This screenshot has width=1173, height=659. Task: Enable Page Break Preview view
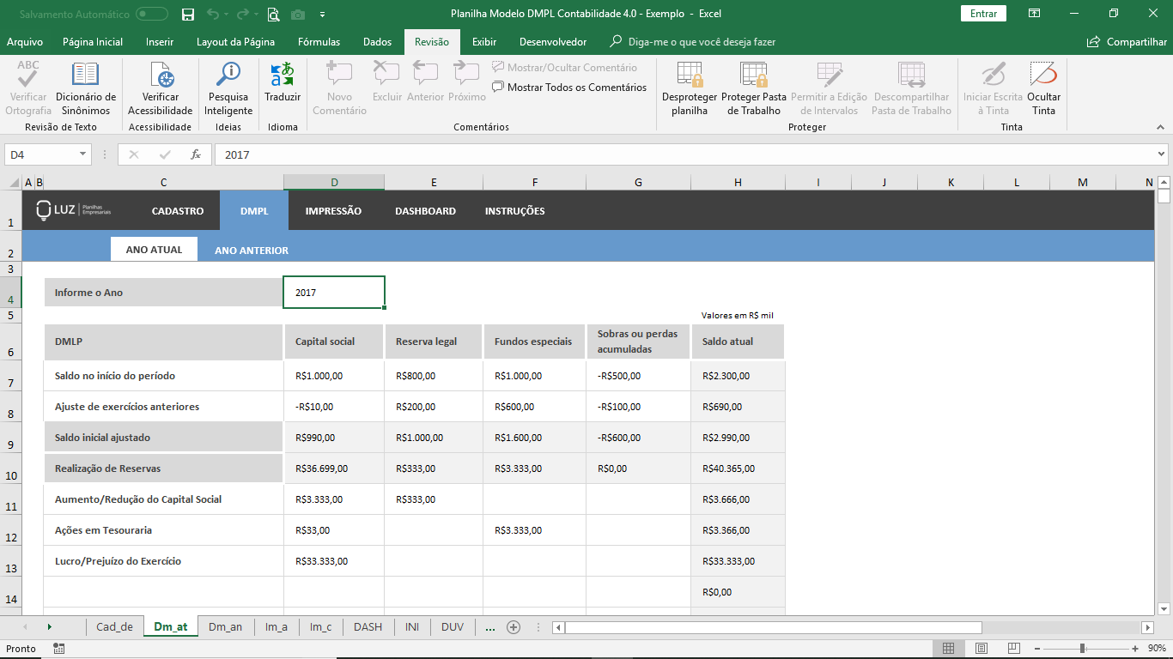click(1013, 649)
